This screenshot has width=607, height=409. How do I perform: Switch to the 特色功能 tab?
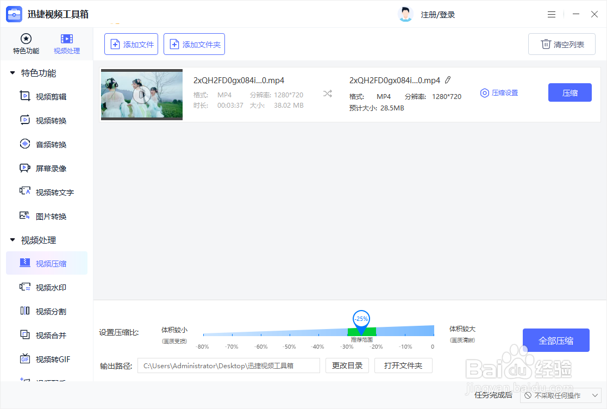click(26, 44)
